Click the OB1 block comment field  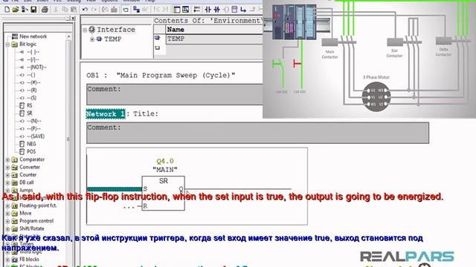175,94
